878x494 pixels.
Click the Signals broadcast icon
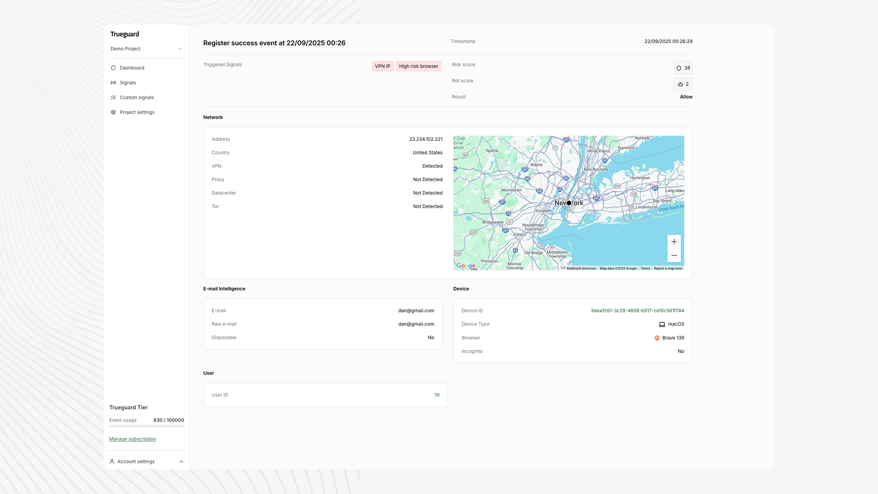point(113,82)
